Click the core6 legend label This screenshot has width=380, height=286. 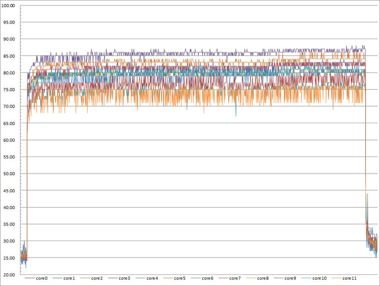[x=207, y=278]
